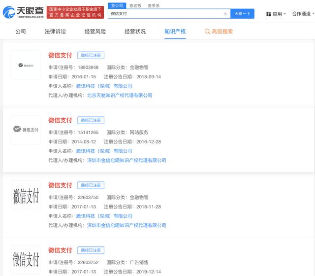Open trademark thumbnail for registration 22603752
The height and width of the screenshot is (276, 315).
tap(26, 260)
